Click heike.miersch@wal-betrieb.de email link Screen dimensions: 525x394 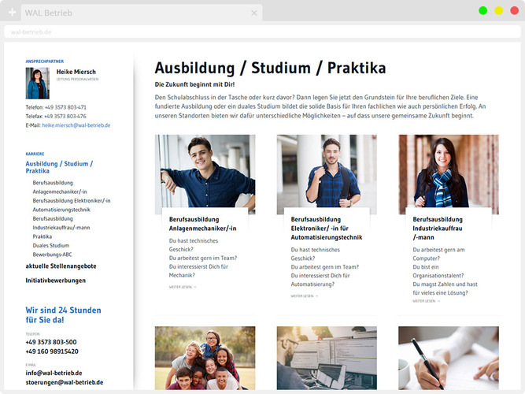pyautogui.click(x=76, y=125)
